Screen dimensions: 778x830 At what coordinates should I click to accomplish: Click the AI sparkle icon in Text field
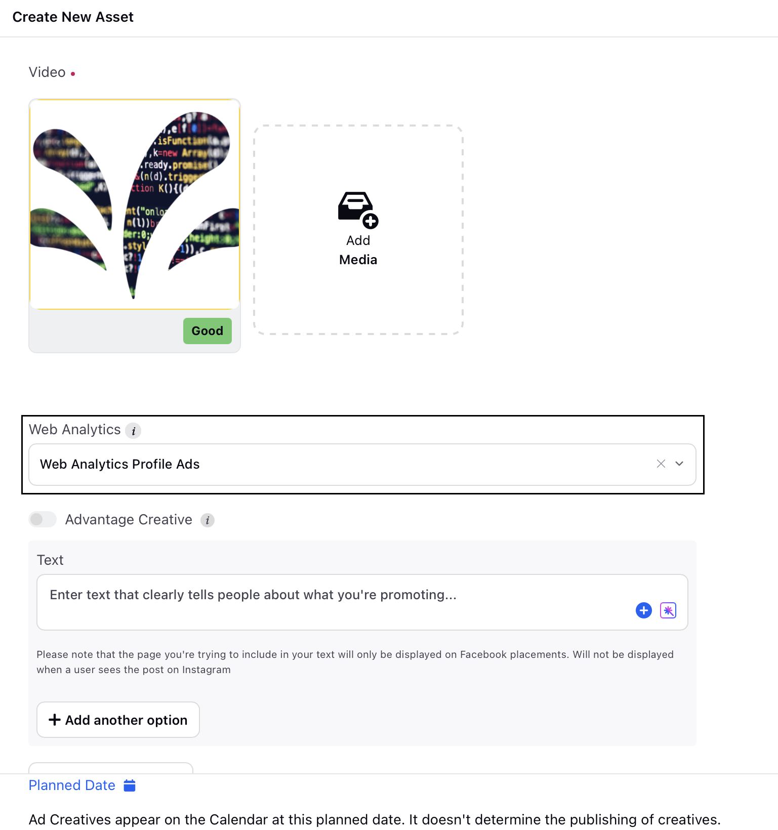point(668,610)
